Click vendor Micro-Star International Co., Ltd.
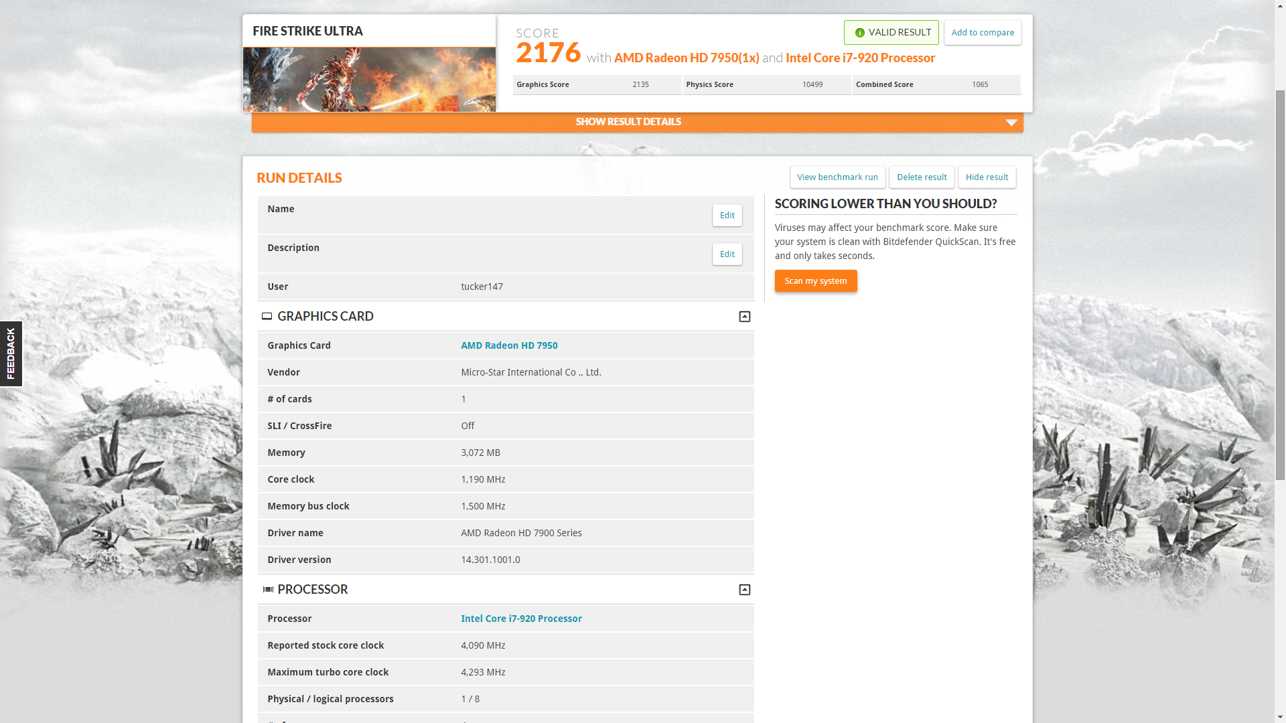The height and width of the screenshot is (723, 1286). click(x=531, y=372)
